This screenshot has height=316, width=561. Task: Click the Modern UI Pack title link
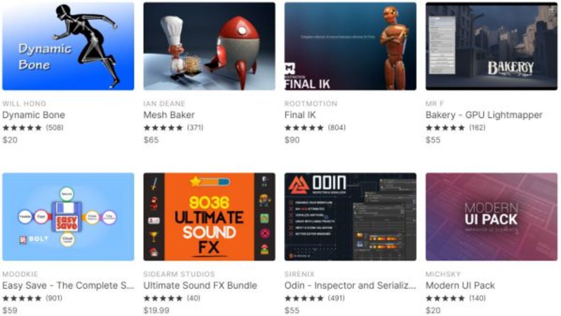pyautogui.click(x=460, y=286)
